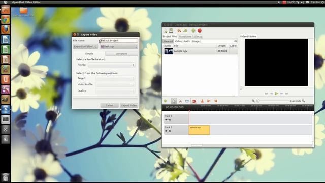Open the Quality dropdown
The height and width of the screenshot is (183, 325).
coord(115,91)
